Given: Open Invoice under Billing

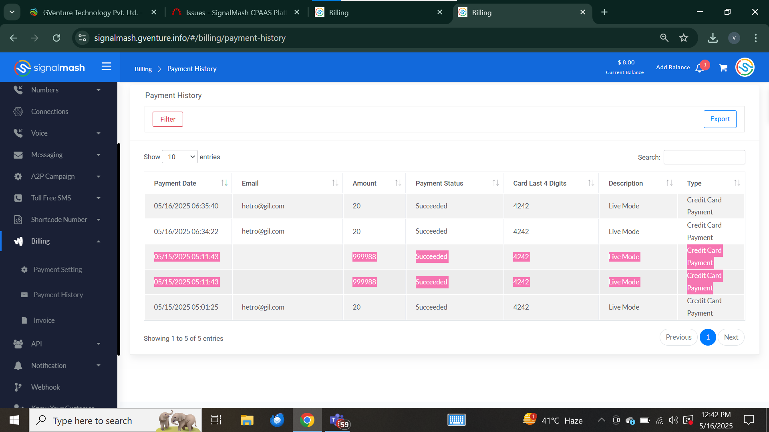Looking at the screenshot, I should pos(44,320).
